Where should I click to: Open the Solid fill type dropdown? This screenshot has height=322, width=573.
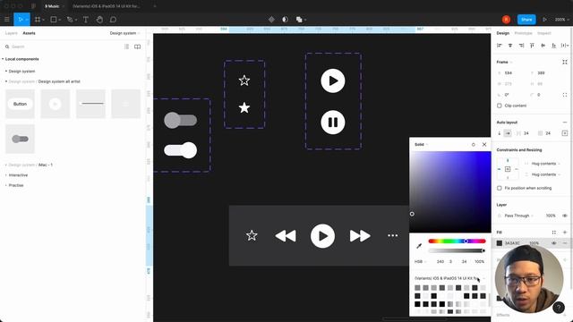pyautogui.click(x=421, y=145)
